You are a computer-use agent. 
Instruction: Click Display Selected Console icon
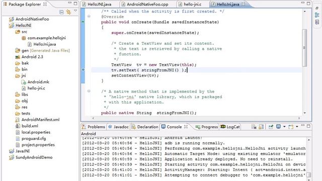click(278, 127)
